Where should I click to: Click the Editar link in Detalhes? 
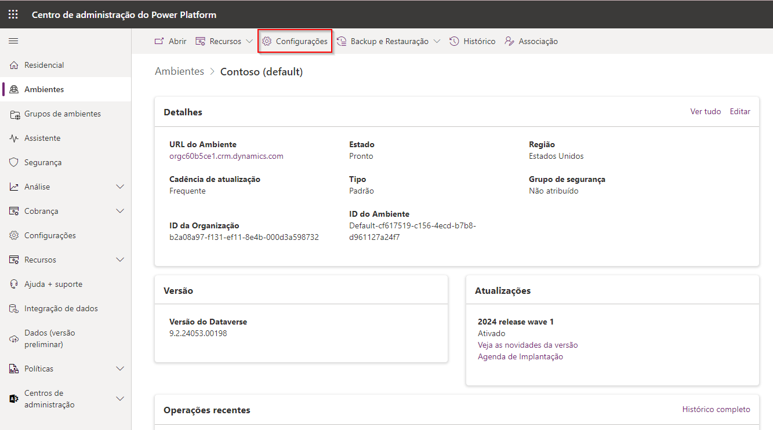740,112
